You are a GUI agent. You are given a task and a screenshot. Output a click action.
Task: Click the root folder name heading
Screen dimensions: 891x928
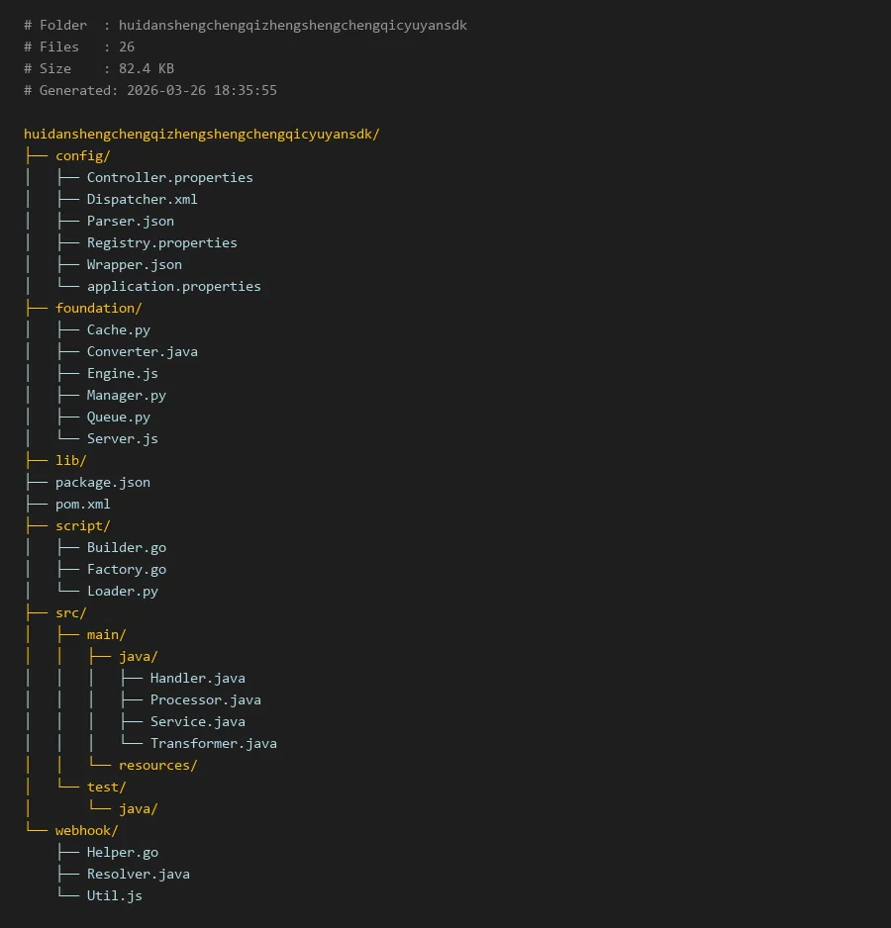pos(201,134)
